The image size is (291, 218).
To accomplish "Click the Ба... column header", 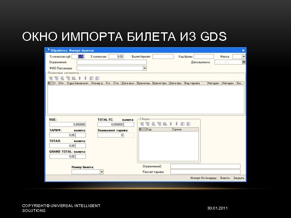I will (x=240, y=83).
